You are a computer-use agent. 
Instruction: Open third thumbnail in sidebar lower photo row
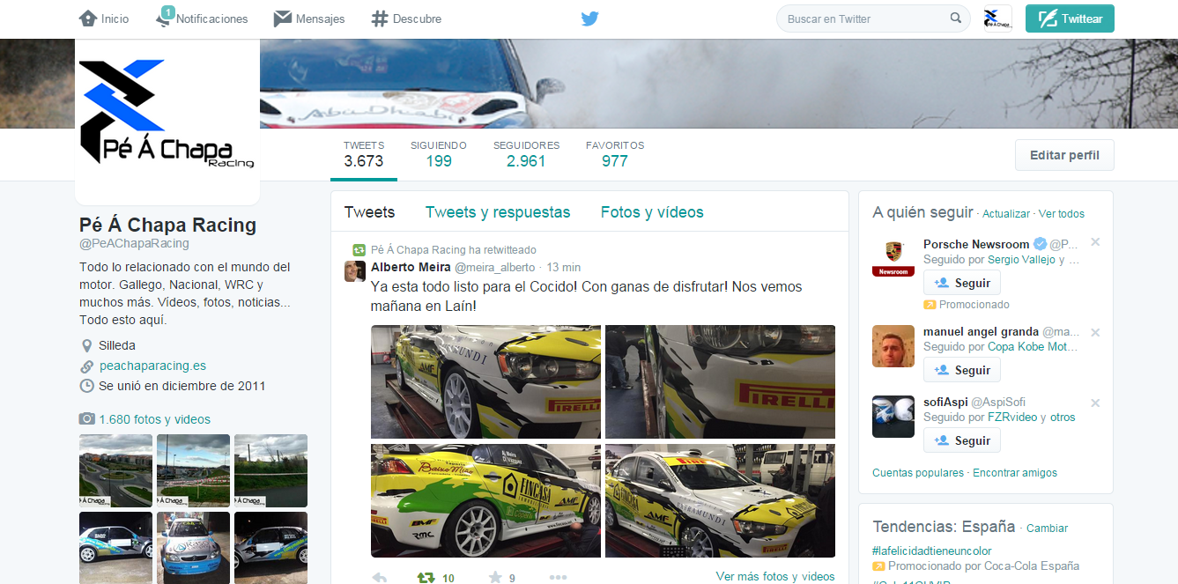(270, 548)
